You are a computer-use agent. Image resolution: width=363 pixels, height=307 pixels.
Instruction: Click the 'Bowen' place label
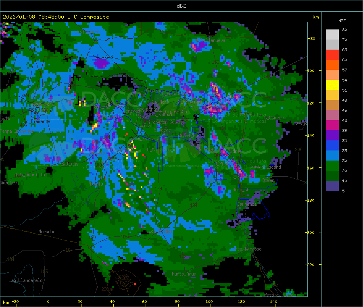coord(269,180)
